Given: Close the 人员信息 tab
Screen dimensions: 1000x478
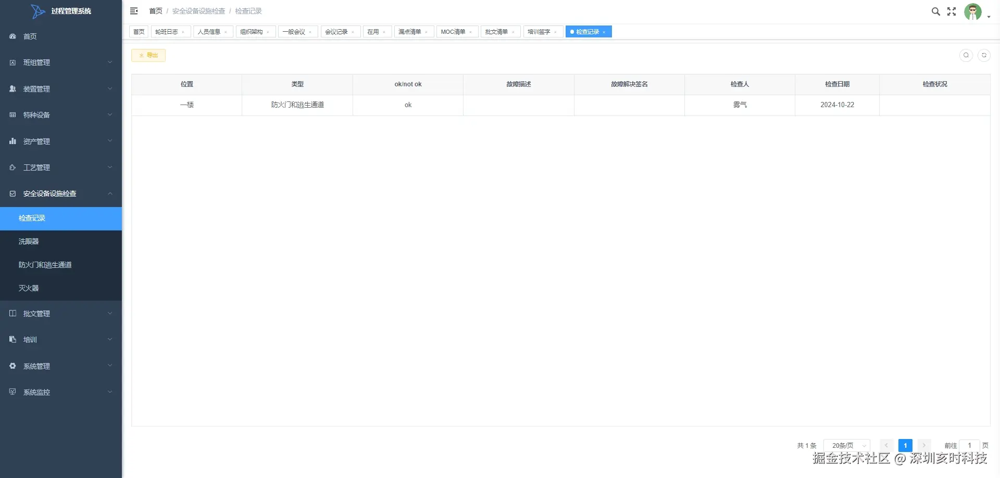Looking at the screenshot, I should pos(226,32).
